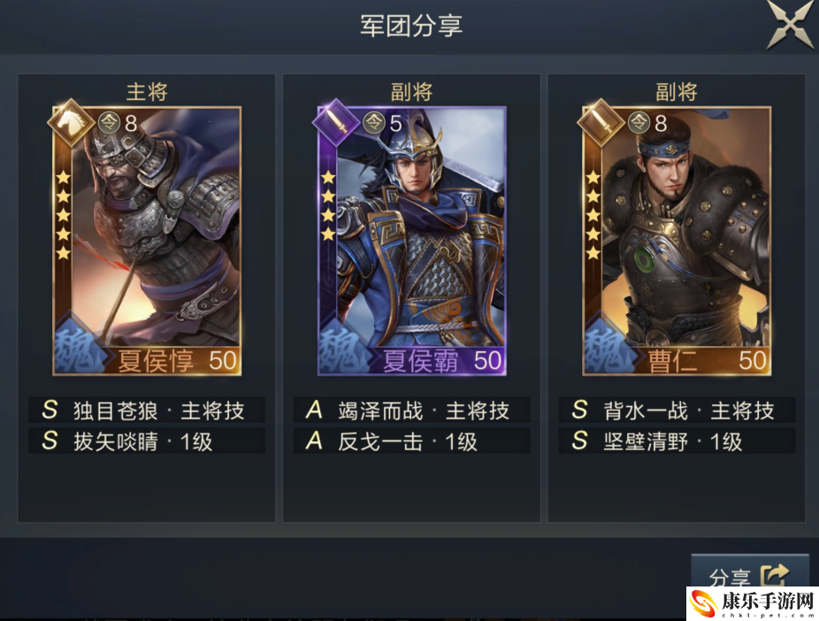Open 夏侯霸 general portrait card

pyautogui.click(x=412, y=241)
